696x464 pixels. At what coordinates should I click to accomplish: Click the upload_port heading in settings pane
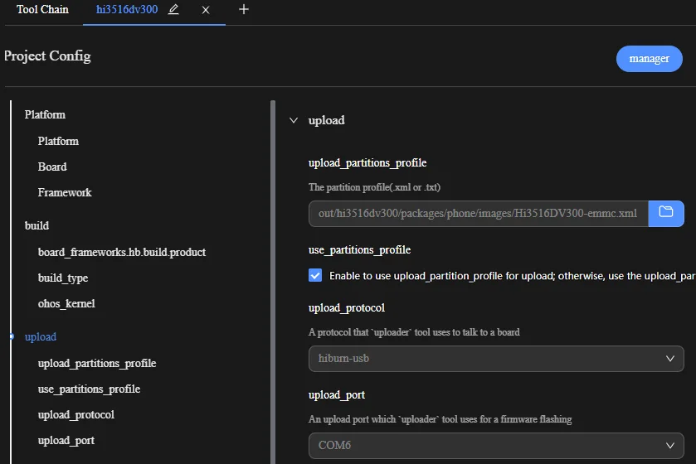point(337,395)
